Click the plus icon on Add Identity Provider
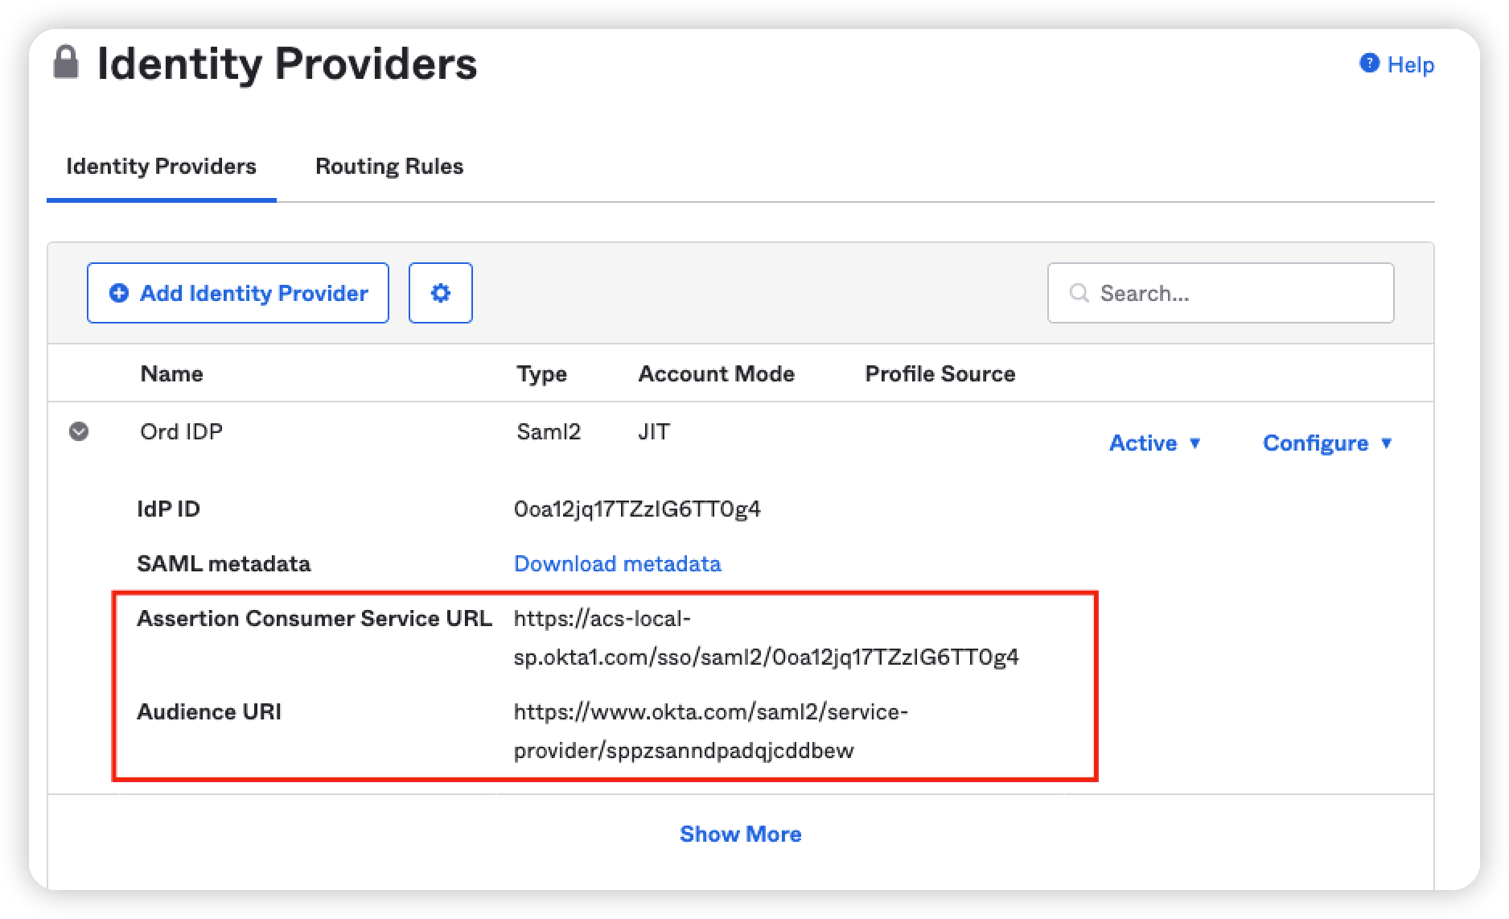The image size is (1509, 919). (119, 293)
